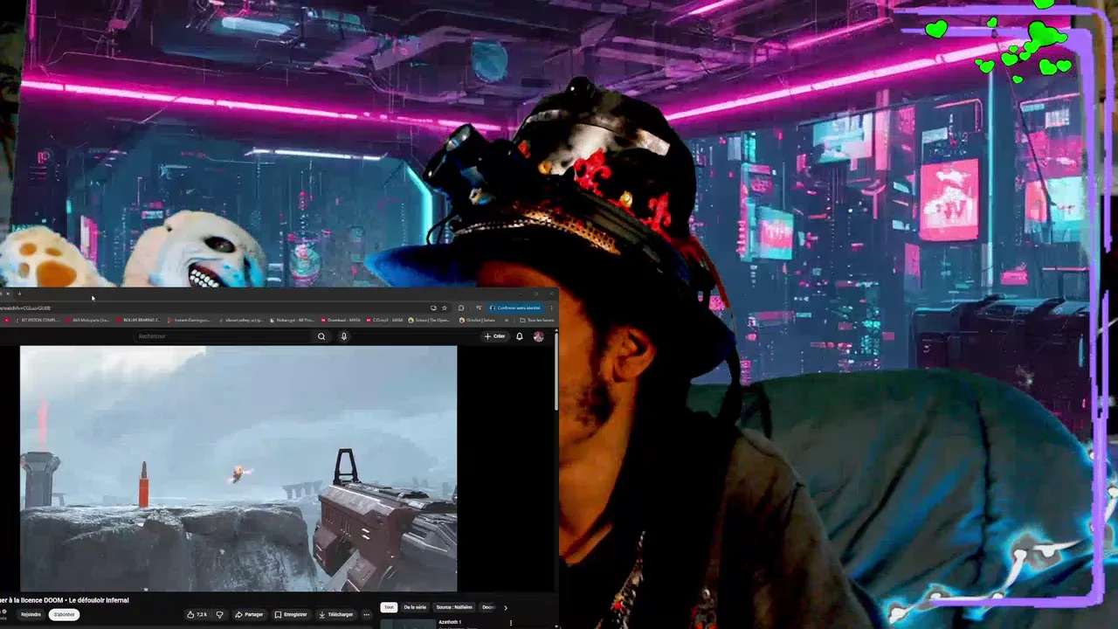The width and height of the screenshot is (1118, 629).
Task: Click the Télécharger button
Action: (x=335, y=614)
